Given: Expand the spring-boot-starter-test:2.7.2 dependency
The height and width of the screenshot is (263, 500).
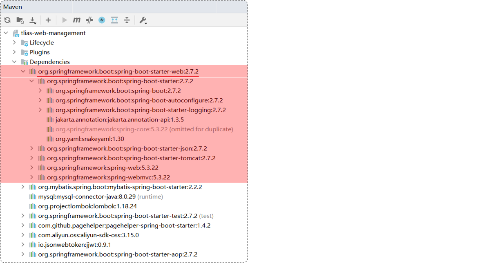Looking at the screenshot, I should click(x=23, y=216).
